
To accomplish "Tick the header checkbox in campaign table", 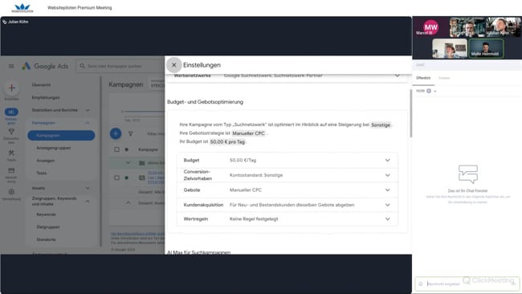I will (116, 149).
